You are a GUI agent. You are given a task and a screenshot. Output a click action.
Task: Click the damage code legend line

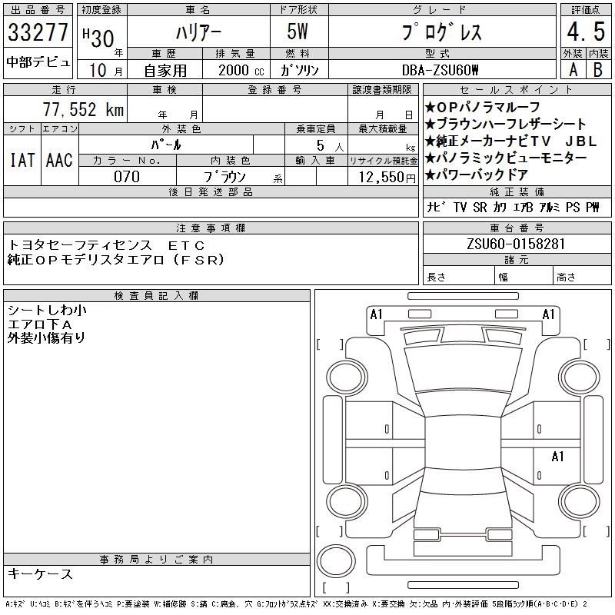tap(297, 604)
